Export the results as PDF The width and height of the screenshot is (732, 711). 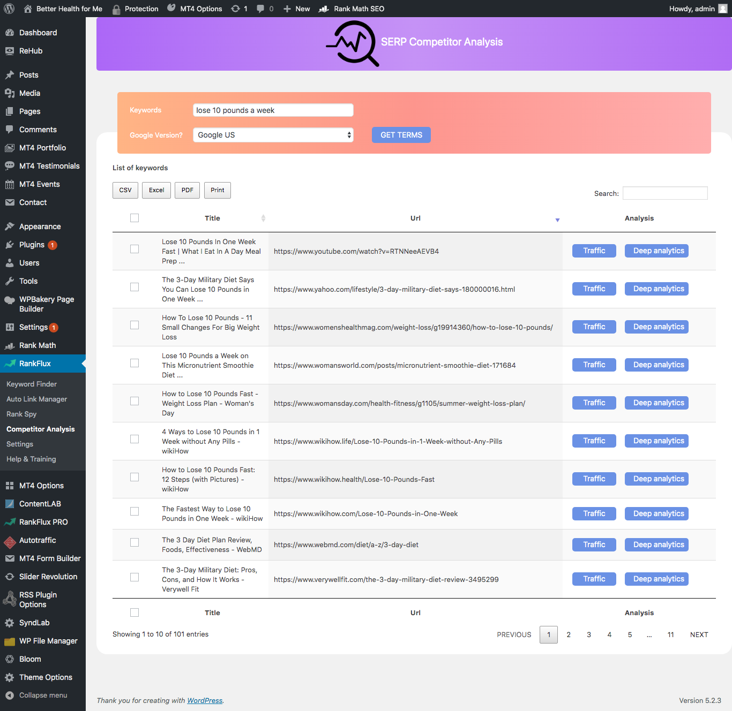pos(187,190)
